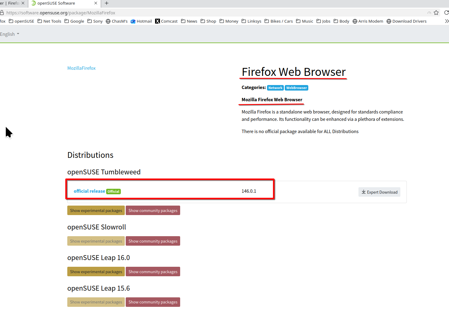Bookmark this page with the star icon
Image resolution: width=449 pixels, height=320 pixels.
coord(436,13)
